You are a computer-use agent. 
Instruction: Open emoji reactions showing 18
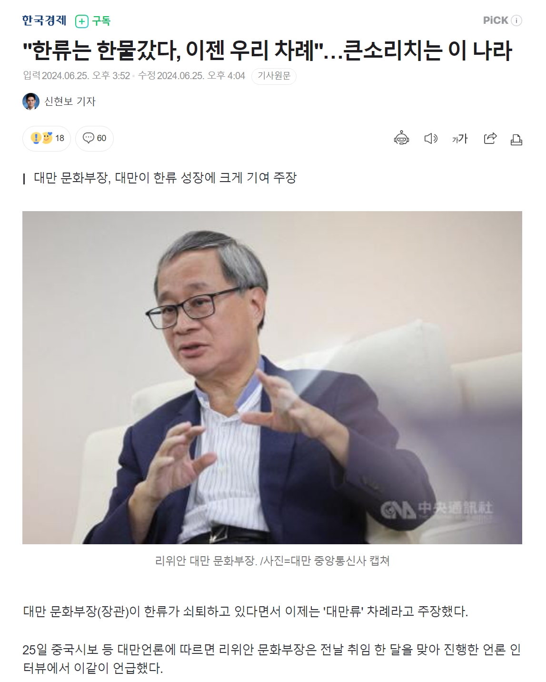point(47,138)
